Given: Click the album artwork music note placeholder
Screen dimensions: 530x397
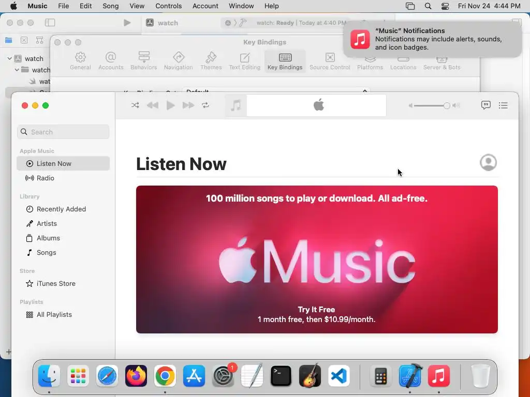Looking at the screenshot, I should [x=236, y=105].
